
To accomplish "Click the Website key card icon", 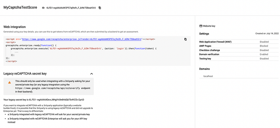I will tap(201, 26).
